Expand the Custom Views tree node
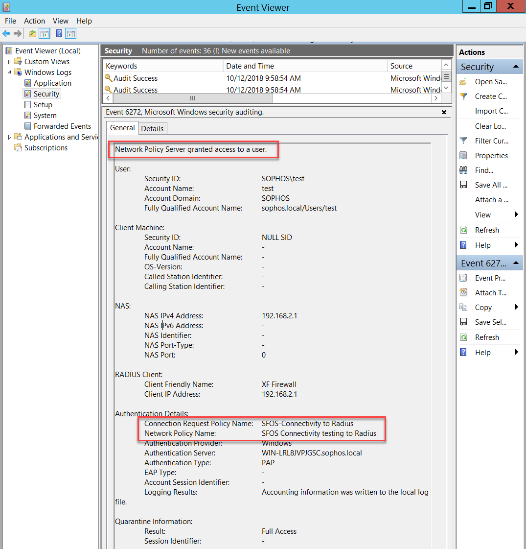This screenshot has height=549, width=526. (x=9, y=62)
